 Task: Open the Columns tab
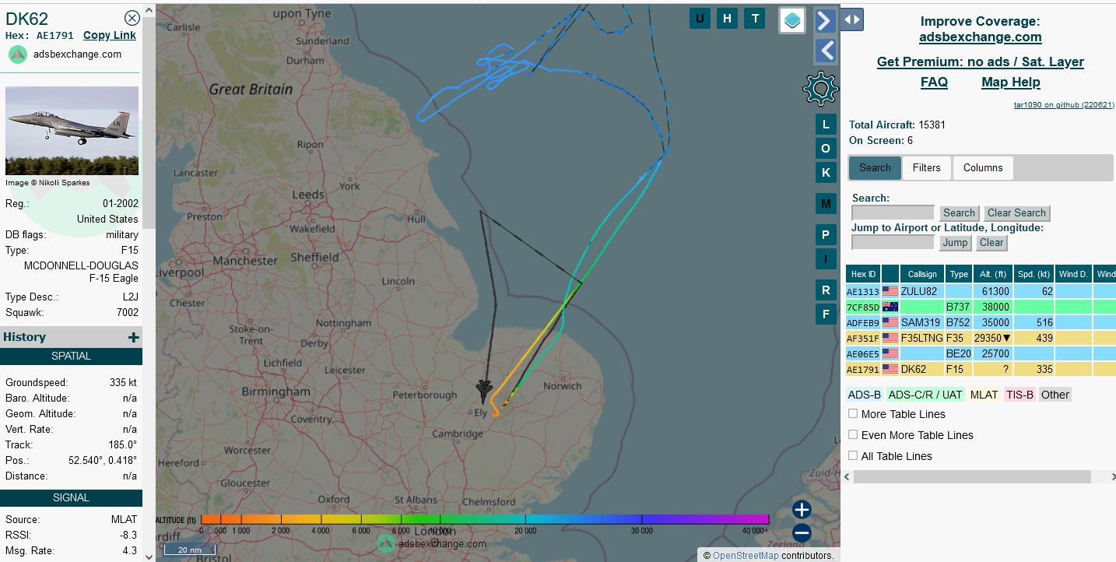[x=983, y=167]
